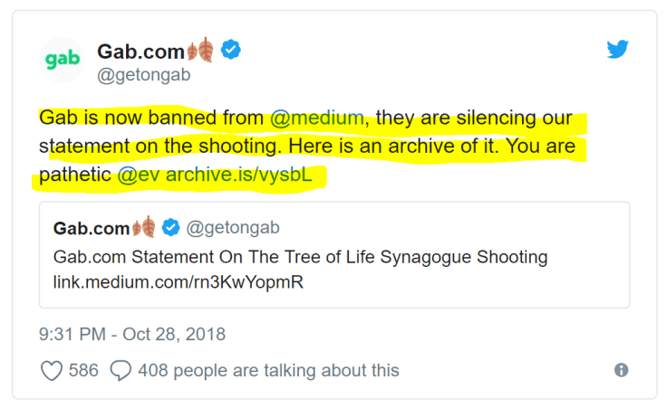The height and width of the screenshot is (408, 666).
Task: Open the @medium mention link
Action: [x=317, y=119]
